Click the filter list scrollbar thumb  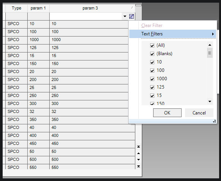click(210, 53)
